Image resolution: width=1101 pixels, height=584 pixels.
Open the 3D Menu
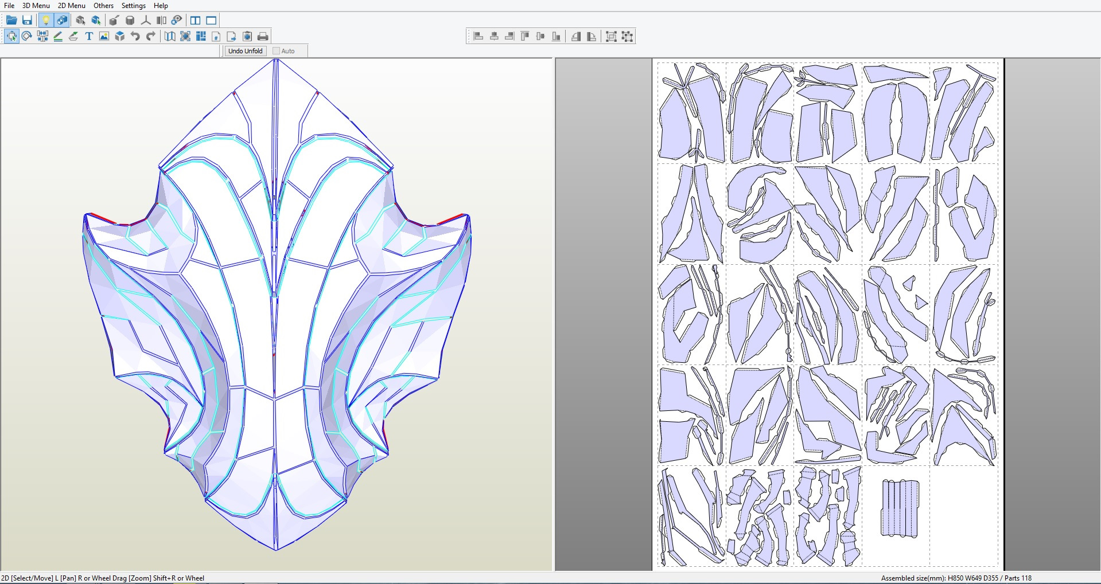click(36, 5)
